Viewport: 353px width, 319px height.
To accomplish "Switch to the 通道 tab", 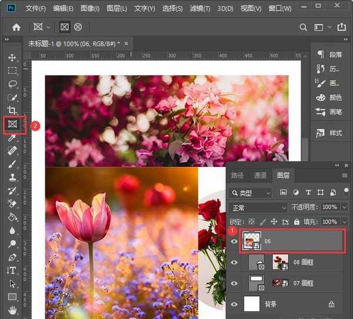I will (260, 175).
